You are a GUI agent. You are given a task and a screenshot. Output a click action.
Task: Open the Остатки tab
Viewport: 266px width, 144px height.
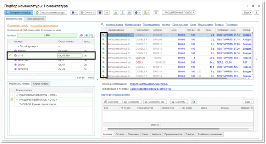point(120,134)
